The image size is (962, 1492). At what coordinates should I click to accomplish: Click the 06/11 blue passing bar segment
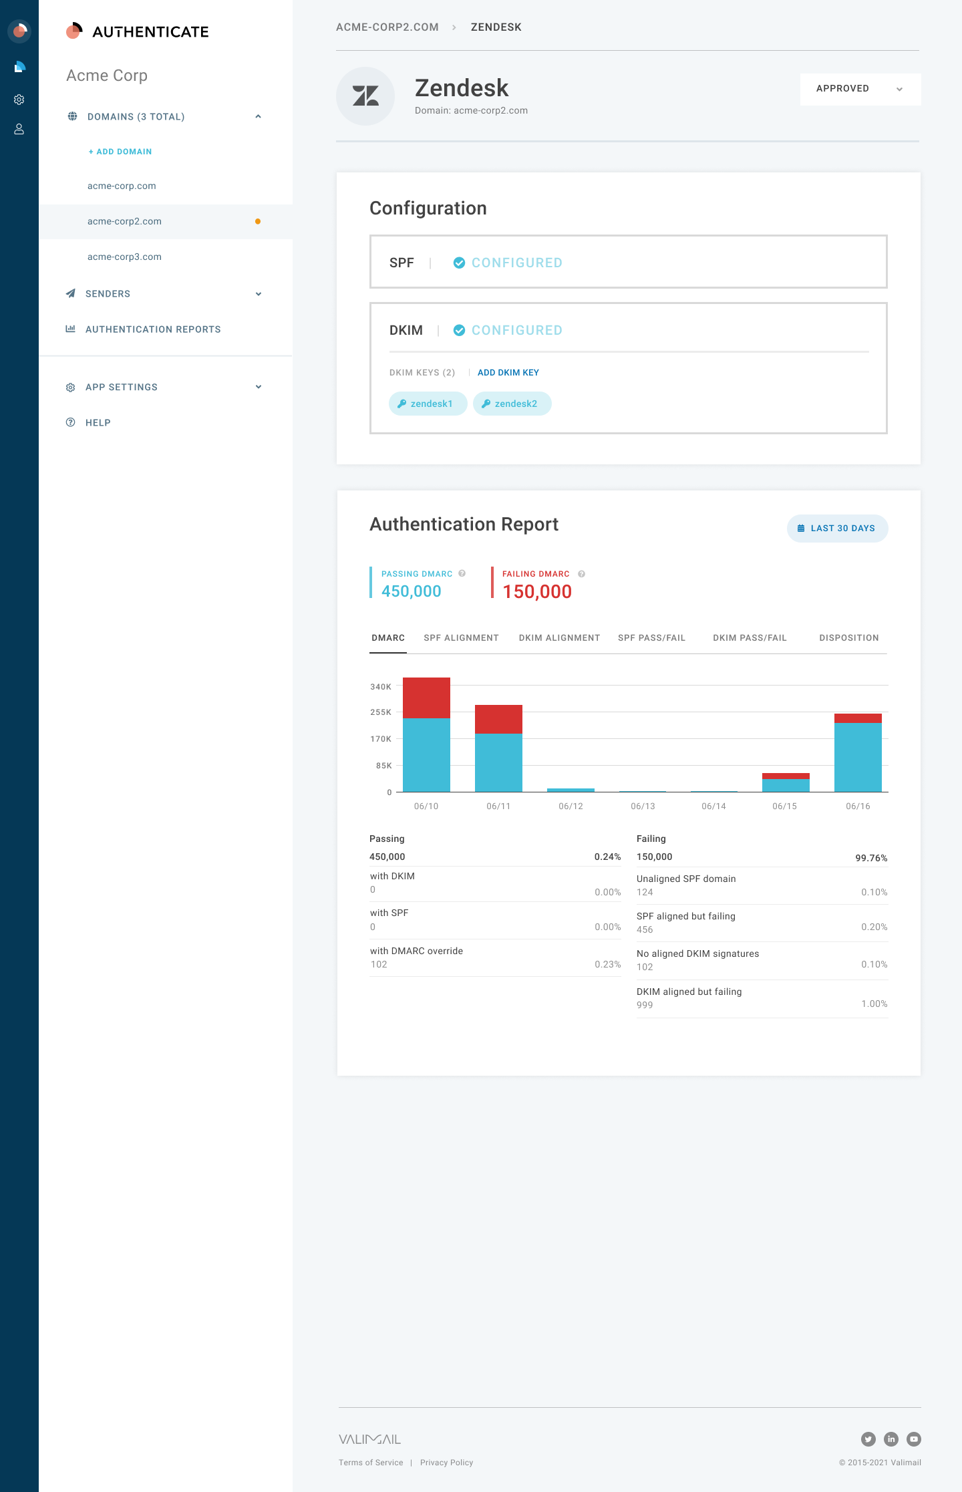coord(498,762)
